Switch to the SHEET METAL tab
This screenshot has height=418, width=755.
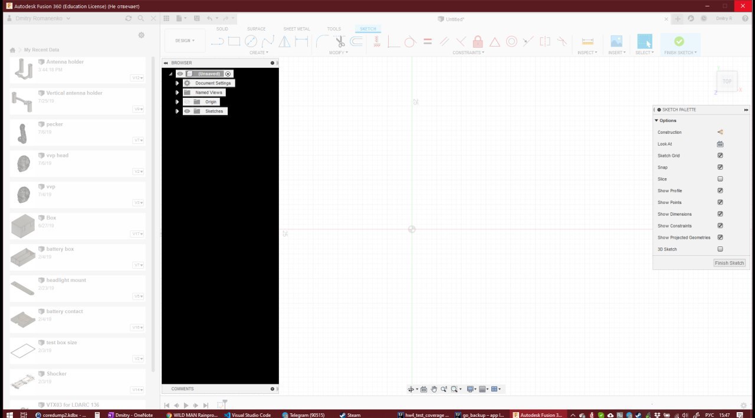pos(297,29)
